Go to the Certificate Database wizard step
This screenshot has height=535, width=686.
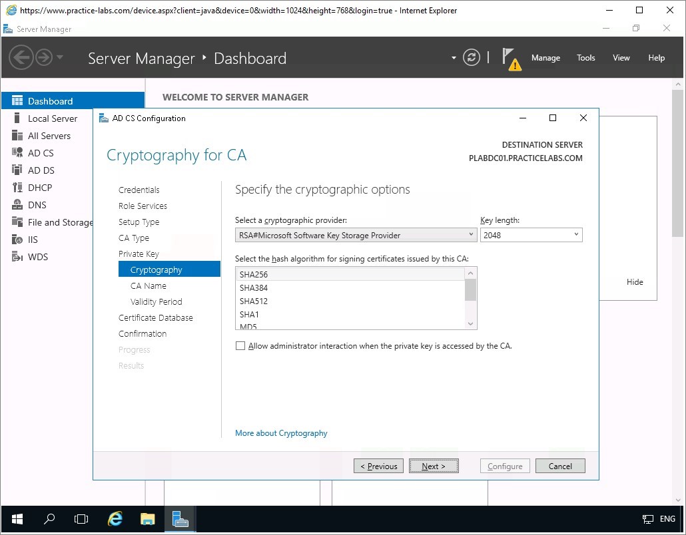click(155, 318)
